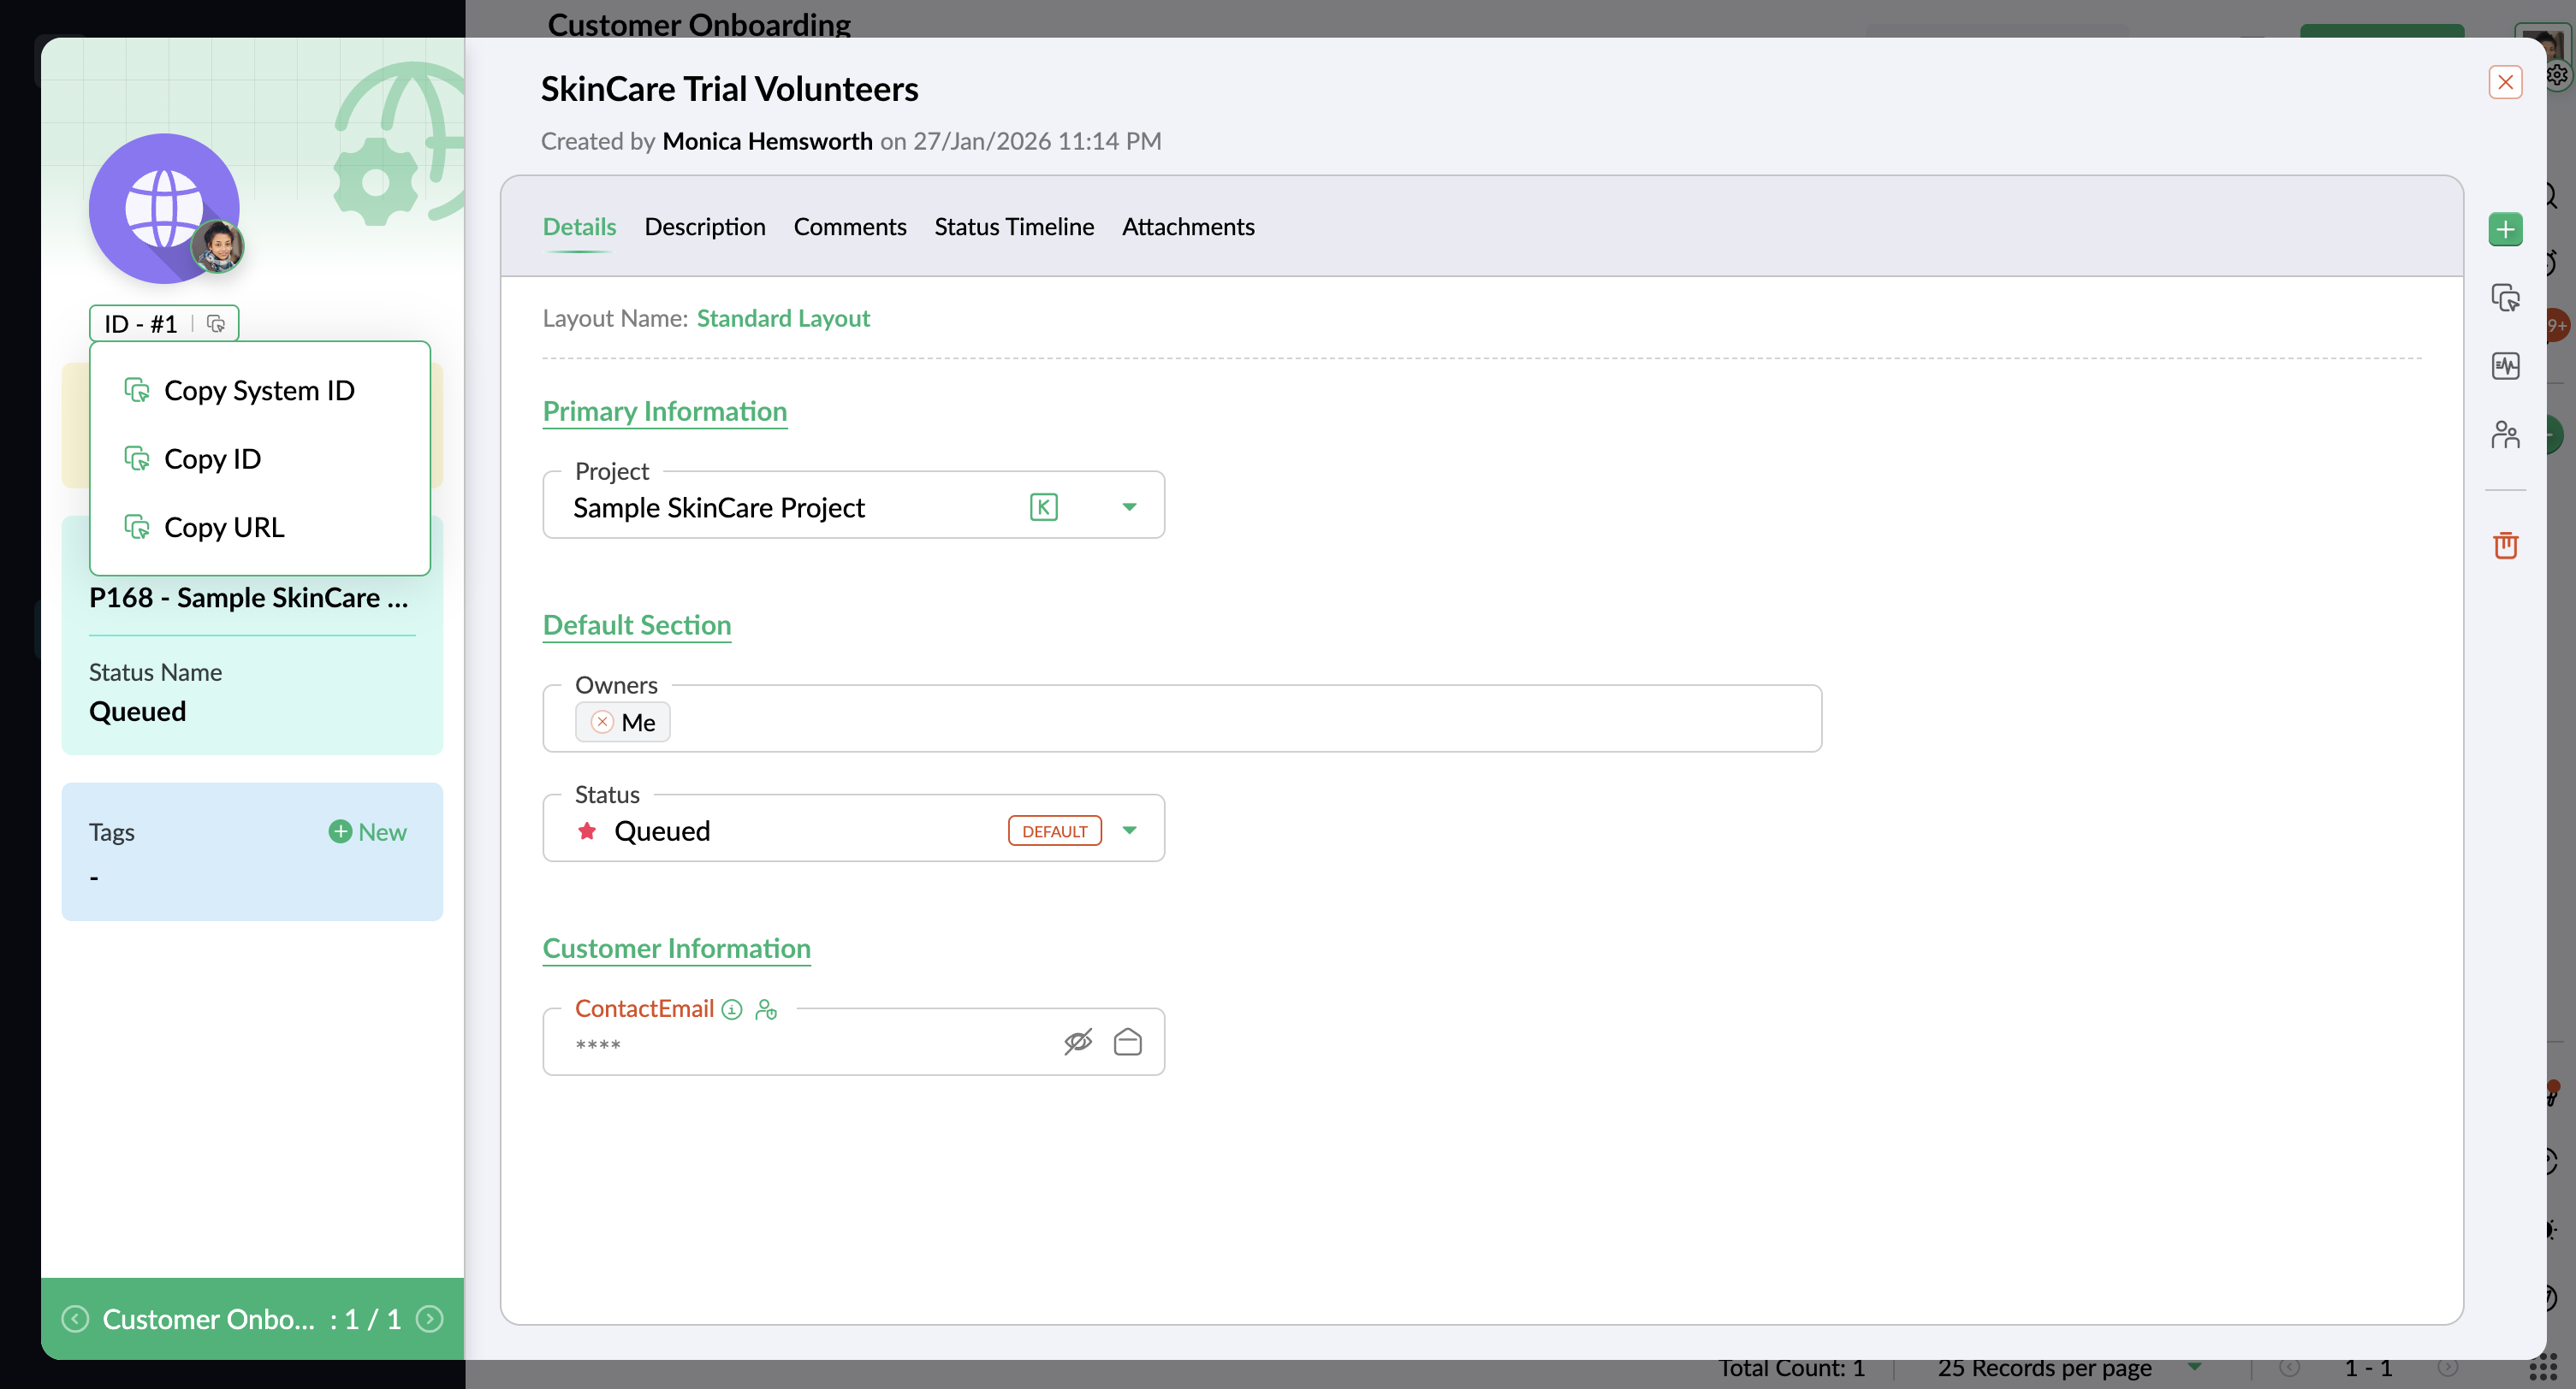Expand the Project dropdown arrow

pos(1129,508)
